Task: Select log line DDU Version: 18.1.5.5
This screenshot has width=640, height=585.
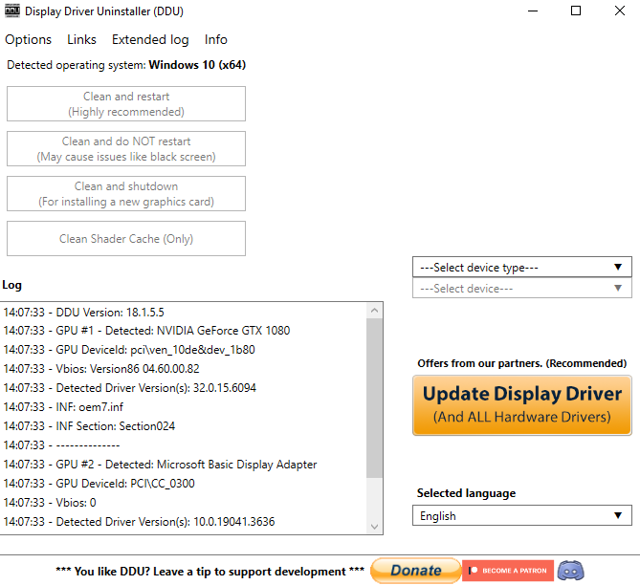Action: click(x=83, y=313)
